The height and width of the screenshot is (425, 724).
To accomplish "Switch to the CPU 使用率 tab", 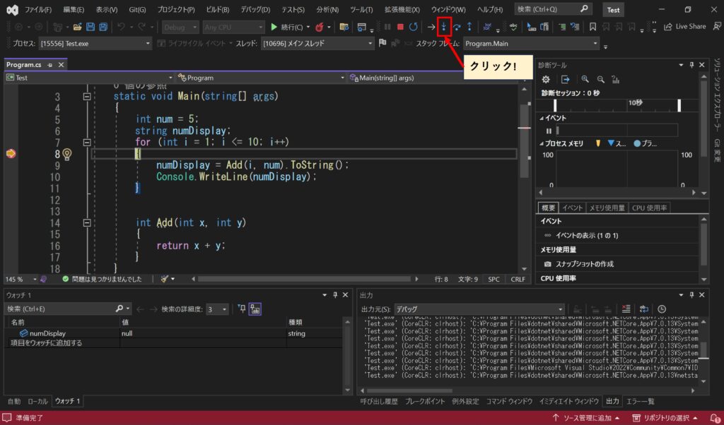I will point(649,208).
